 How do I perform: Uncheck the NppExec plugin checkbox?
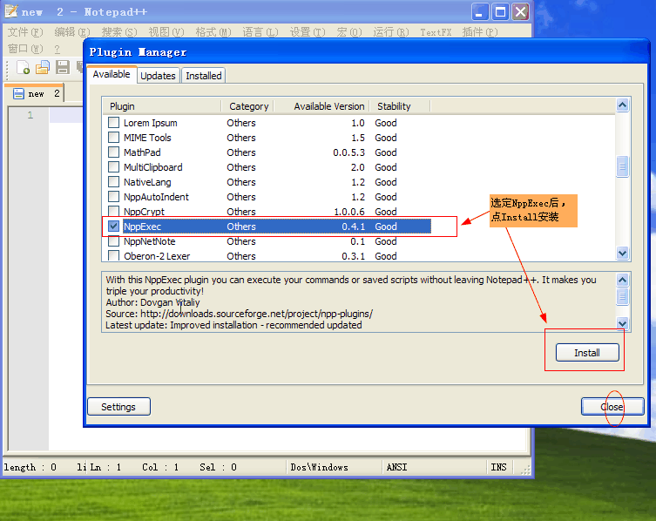tap(113, 227)
